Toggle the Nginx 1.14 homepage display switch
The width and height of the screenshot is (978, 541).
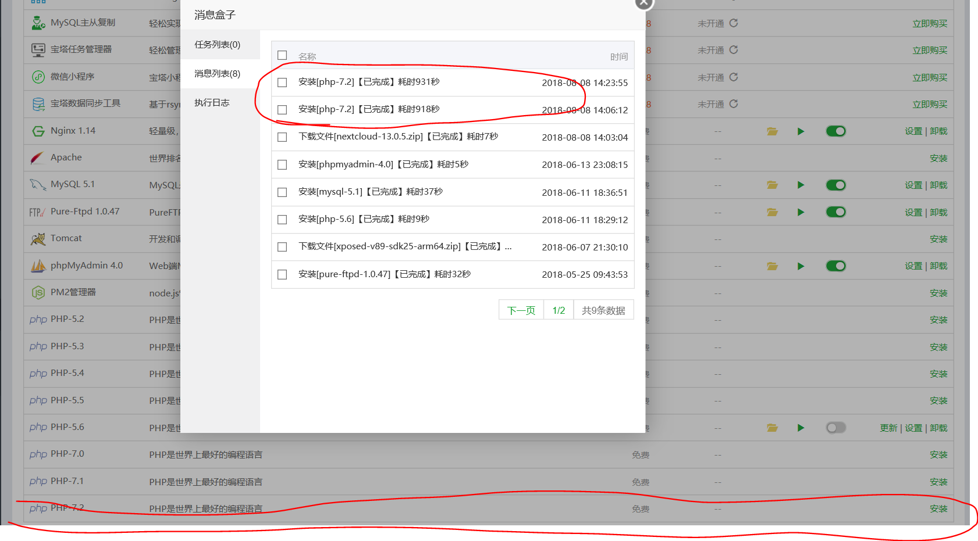tap(836, 131)
